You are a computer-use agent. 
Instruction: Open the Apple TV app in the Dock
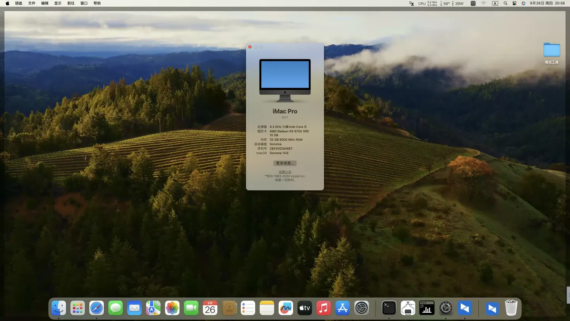point(304,308)
